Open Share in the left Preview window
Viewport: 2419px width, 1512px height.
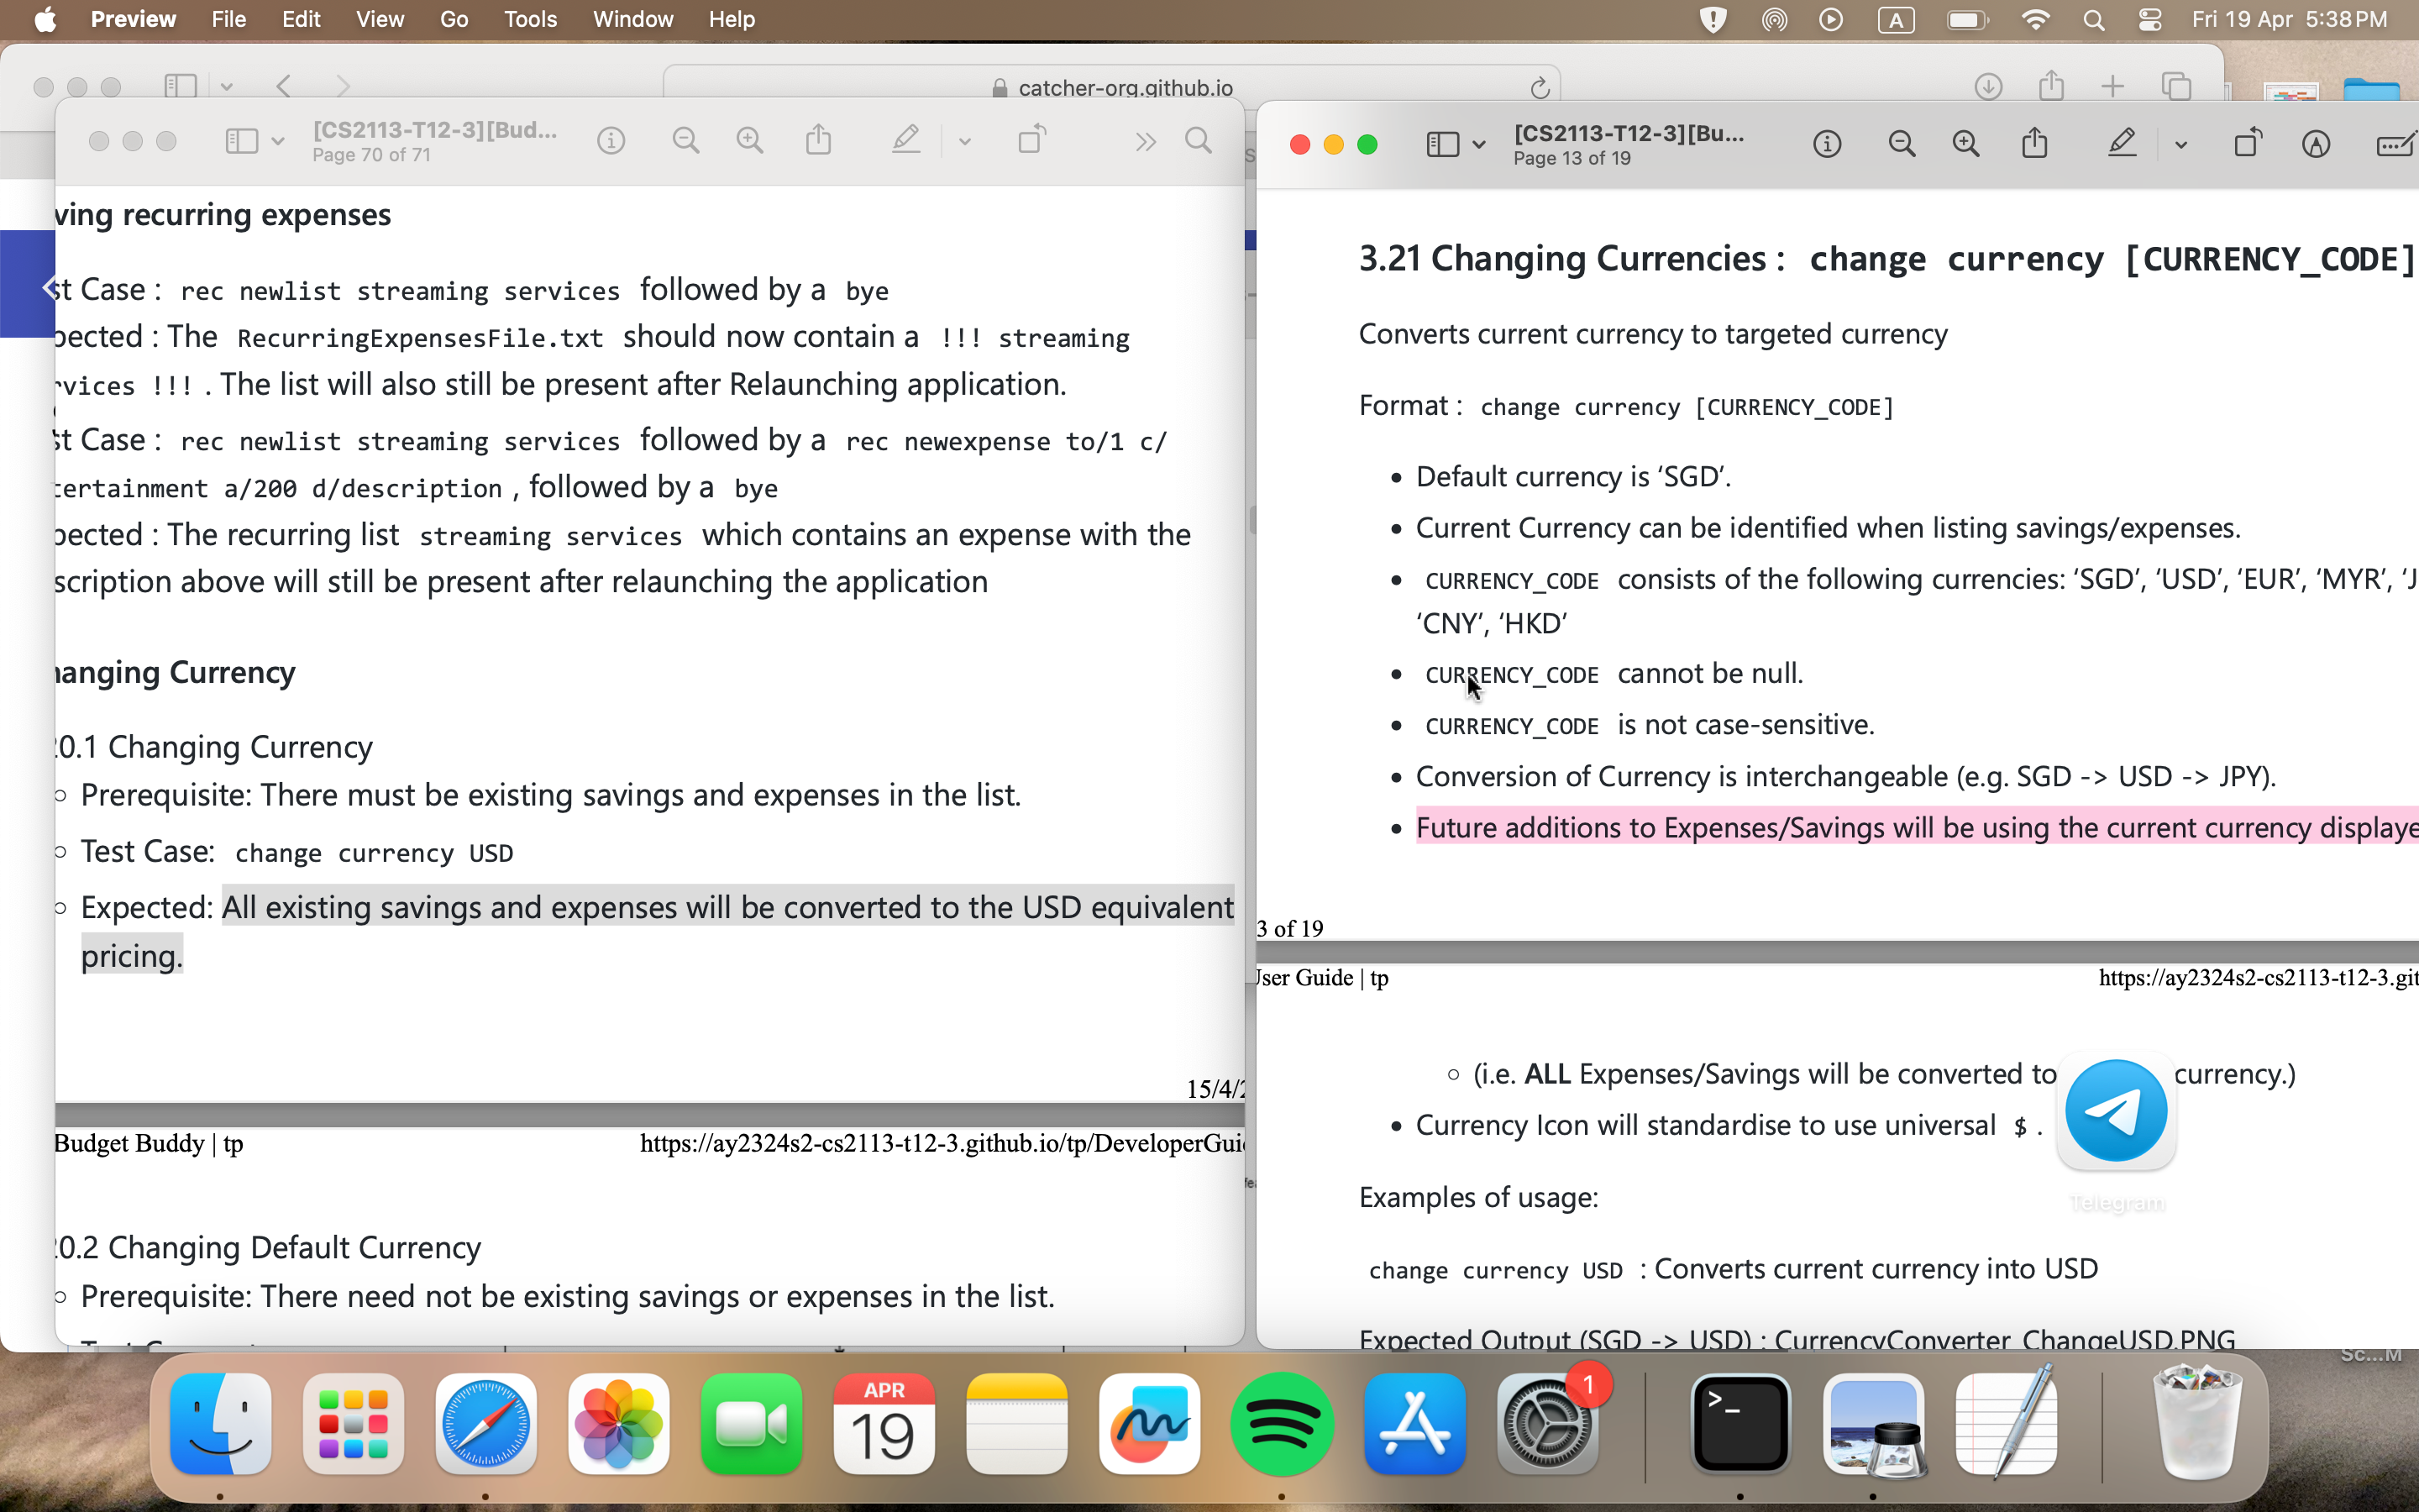click(819, 140)
